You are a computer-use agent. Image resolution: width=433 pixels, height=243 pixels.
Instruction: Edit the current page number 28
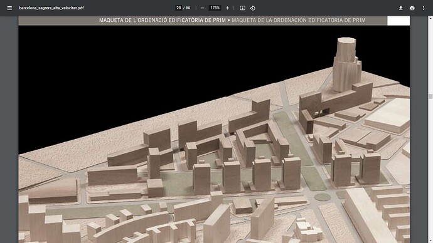pos(179,8)
